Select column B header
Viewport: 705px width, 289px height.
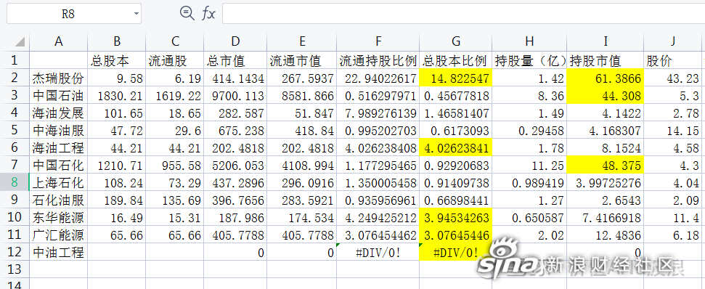pos(117,42)
